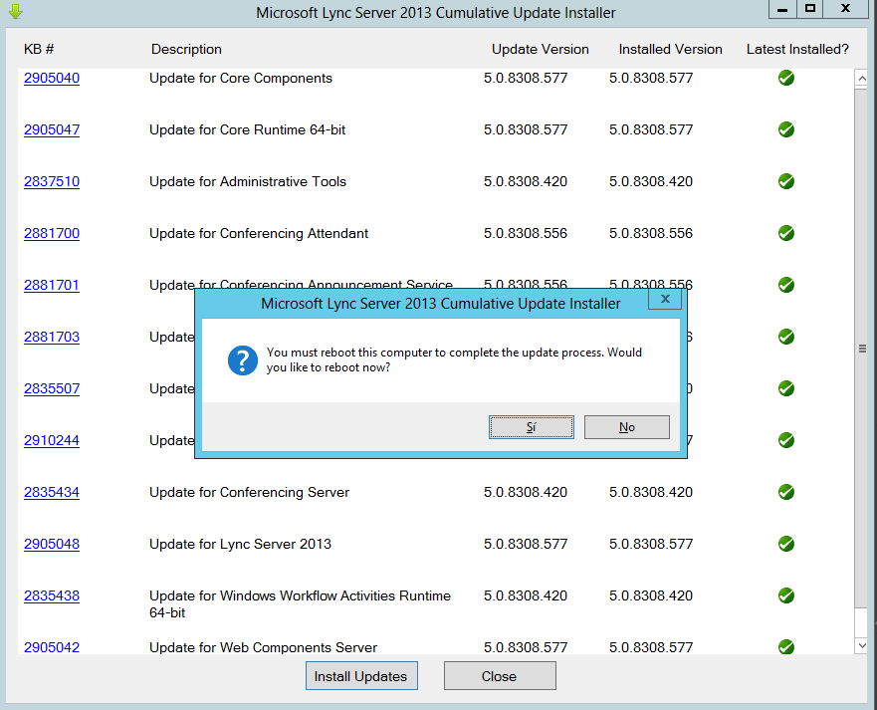Maximize the Cumulative Update Installer window
The height and width of the screenshot is (710, 877).
tap(810, 10)
